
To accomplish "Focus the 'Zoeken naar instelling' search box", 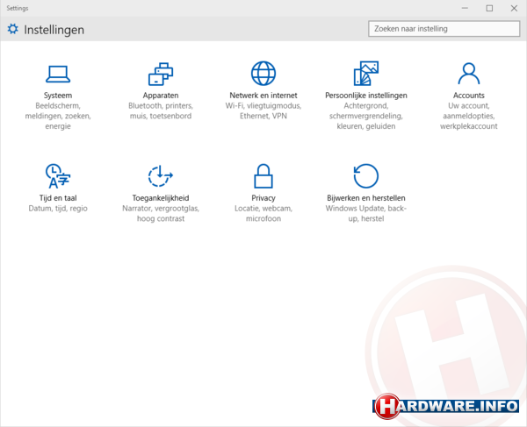I will (444, 29).
